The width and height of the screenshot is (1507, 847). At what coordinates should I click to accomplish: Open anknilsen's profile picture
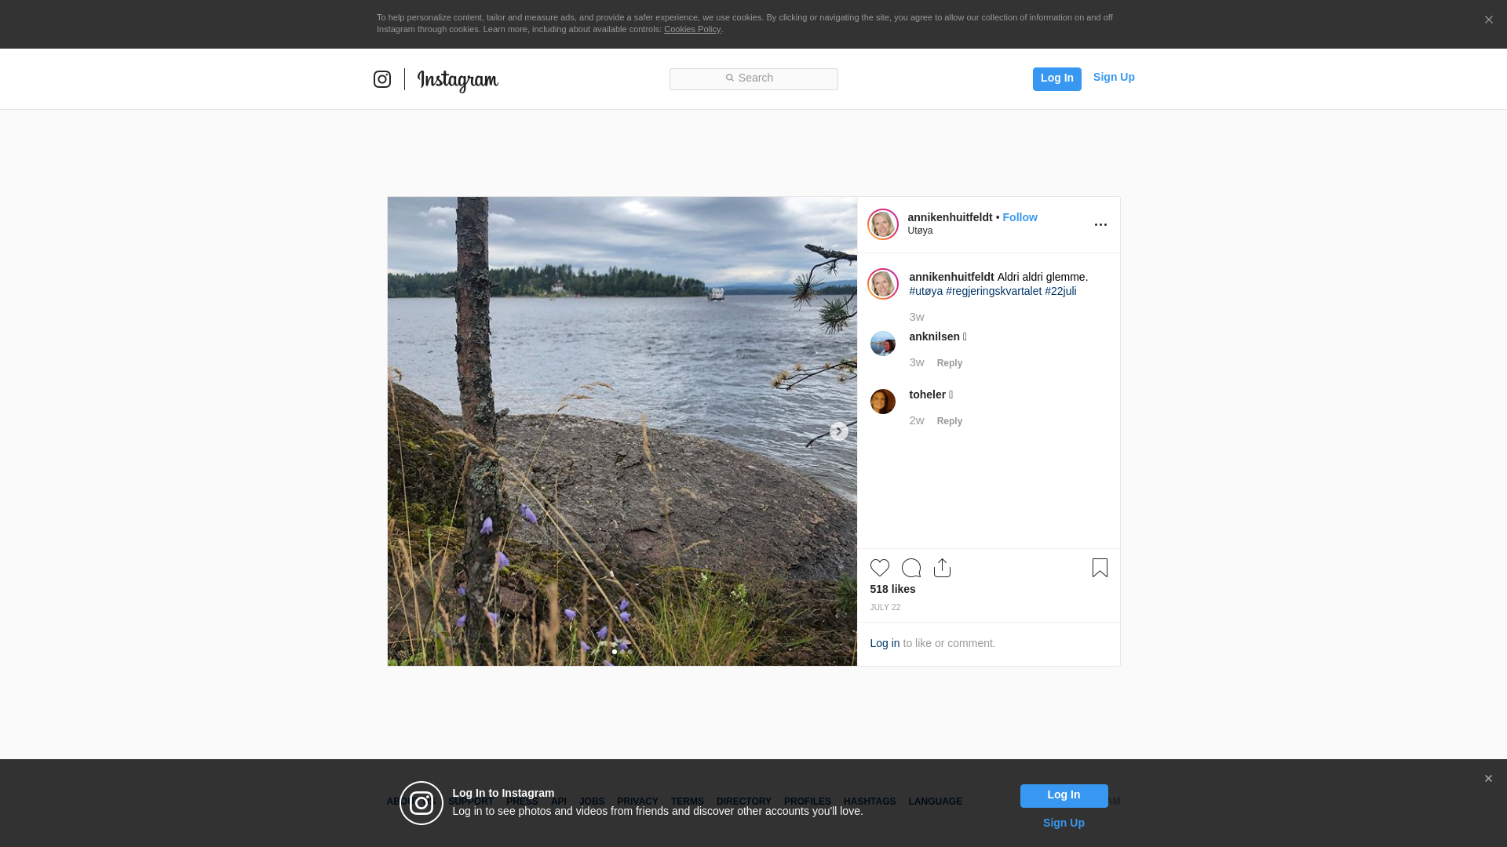pyautogui.click(x=882, y=344)
